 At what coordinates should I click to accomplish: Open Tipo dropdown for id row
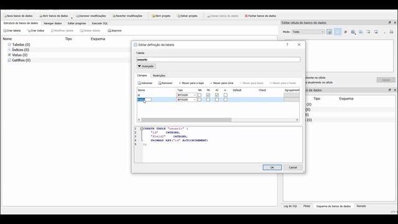tap(187, 95)
